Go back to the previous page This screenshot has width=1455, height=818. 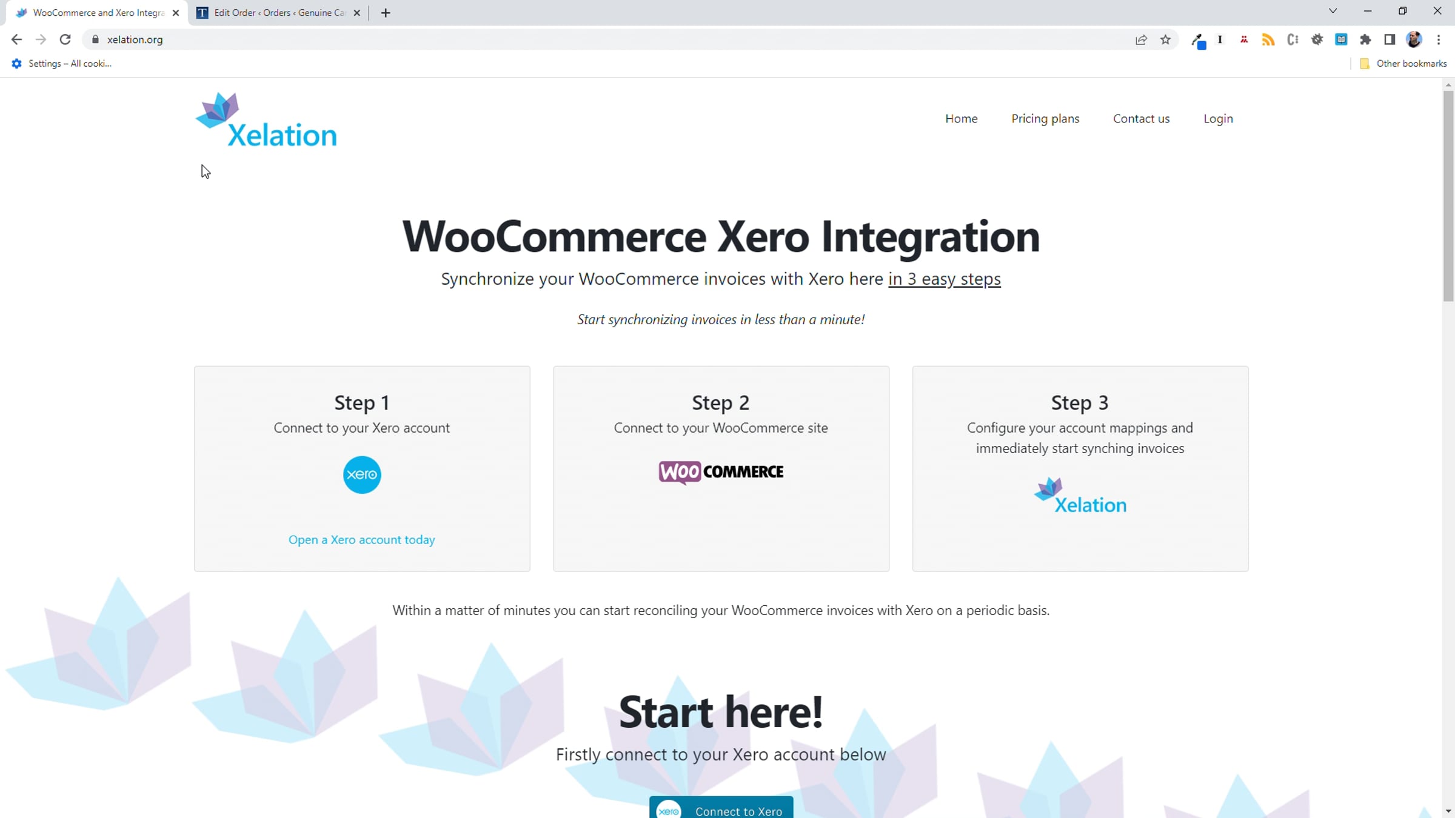coord(16,39)
